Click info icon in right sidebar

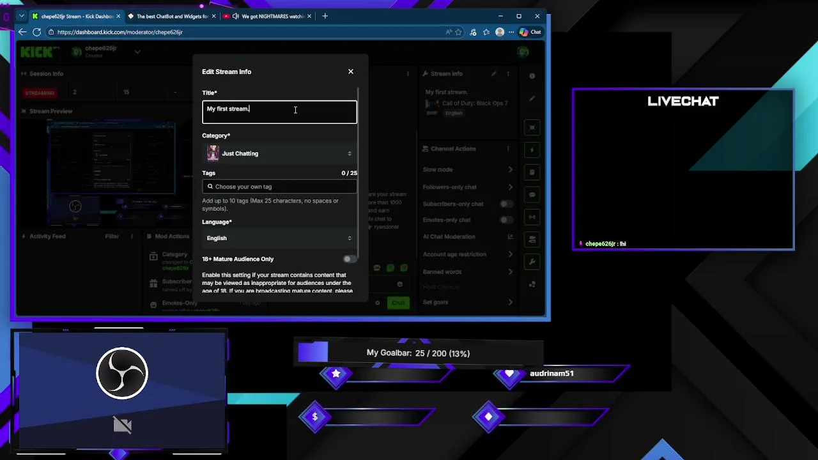(x=532, y=75)
